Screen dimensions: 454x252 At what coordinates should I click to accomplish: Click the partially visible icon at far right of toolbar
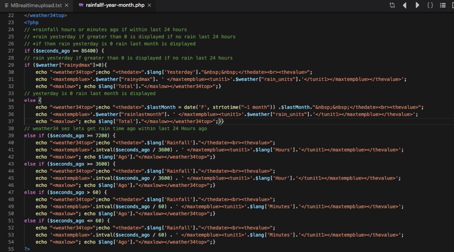point(452,5)
